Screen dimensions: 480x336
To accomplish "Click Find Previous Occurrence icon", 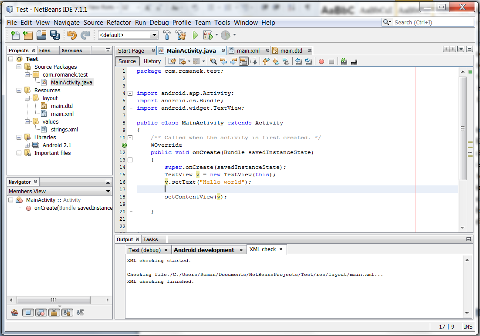I will pos(223,61).
